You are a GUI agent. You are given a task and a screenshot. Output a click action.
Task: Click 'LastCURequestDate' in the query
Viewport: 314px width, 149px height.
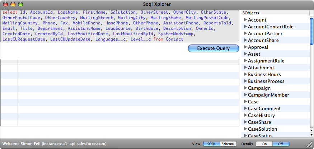pos(24,39)
